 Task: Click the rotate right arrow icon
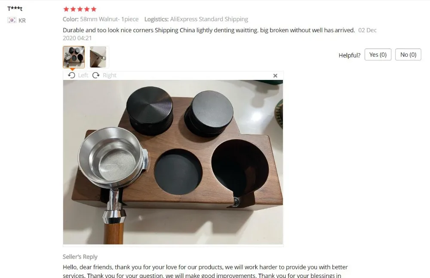tap(96, 75)
